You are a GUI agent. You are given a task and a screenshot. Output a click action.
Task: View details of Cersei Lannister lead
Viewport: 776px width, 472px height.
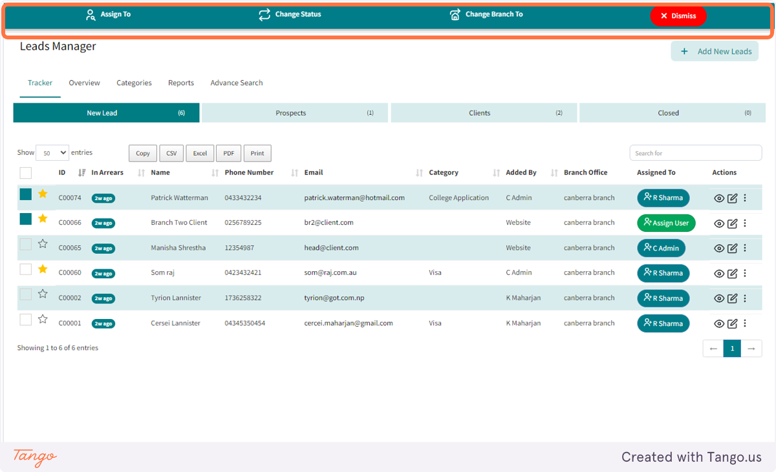(719, 324)
